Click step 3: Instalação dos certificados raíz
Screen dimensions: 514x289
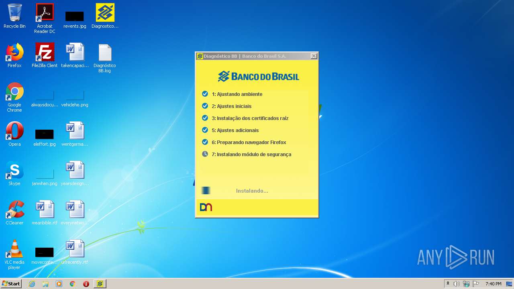coord(250,118)
